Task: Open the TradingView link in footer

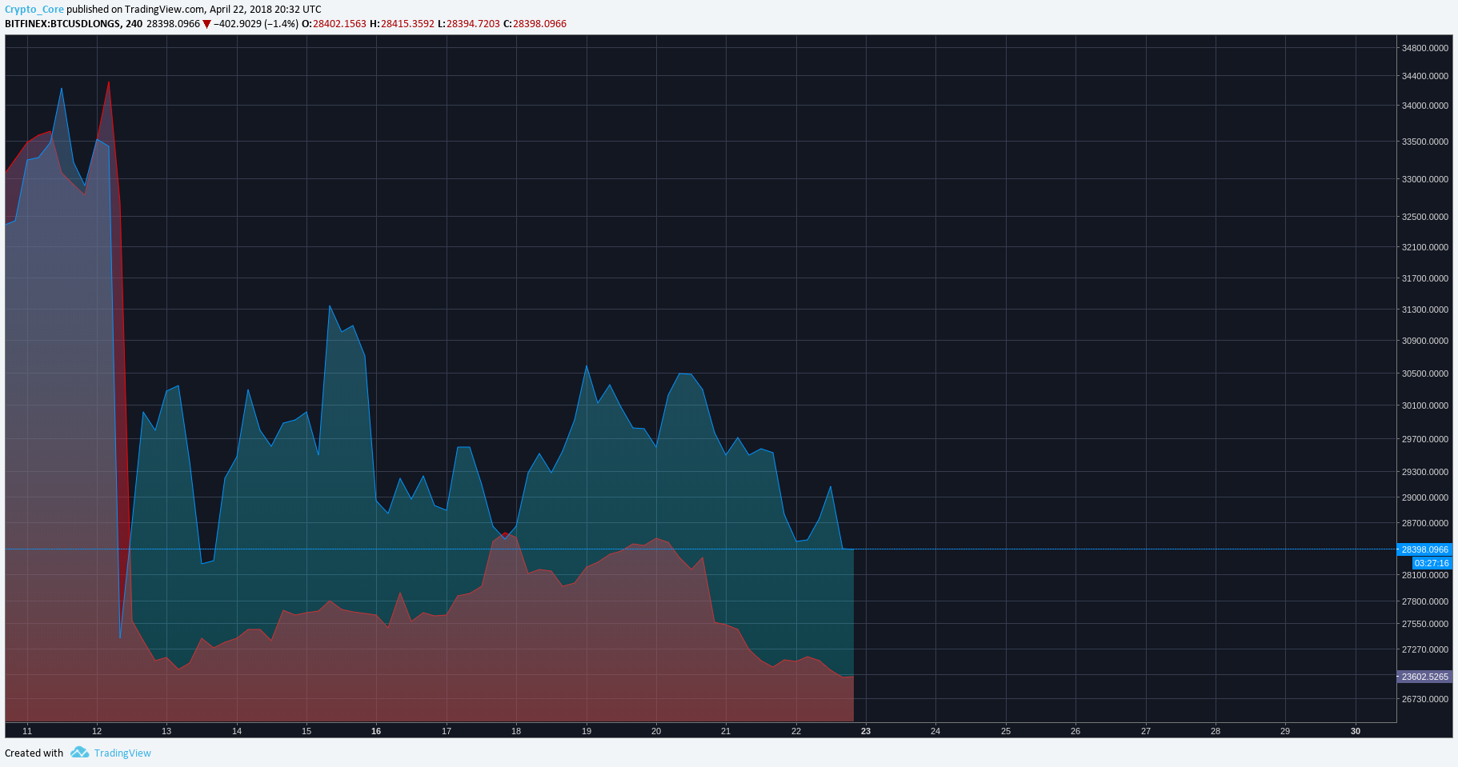Action: 122,753
